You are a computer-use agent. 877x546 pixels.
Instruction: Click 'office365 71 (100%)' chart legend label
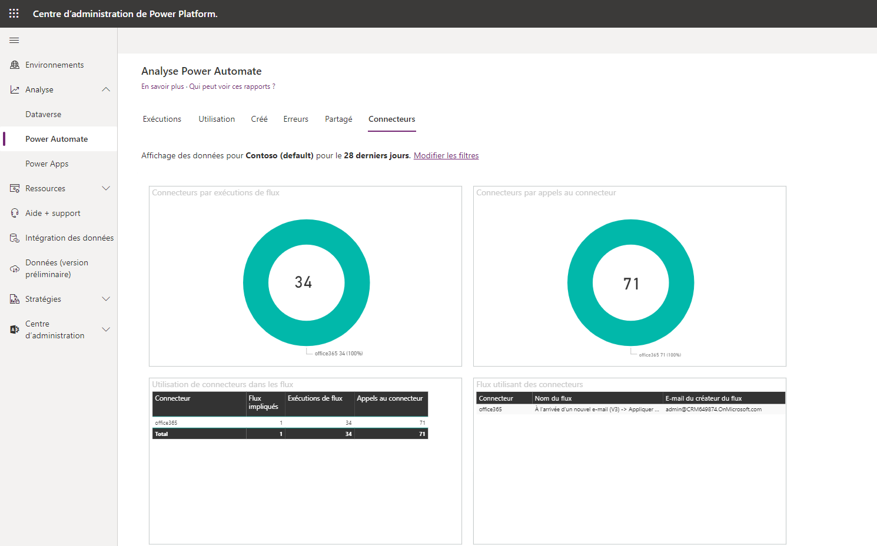pyautogui.click(x=660, y=355)
